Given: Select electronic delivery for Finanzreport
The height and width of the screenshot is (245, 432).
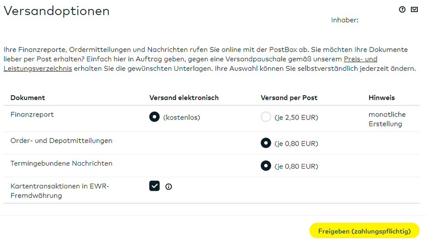Looking at the screenshot, I should pos(154,117).
